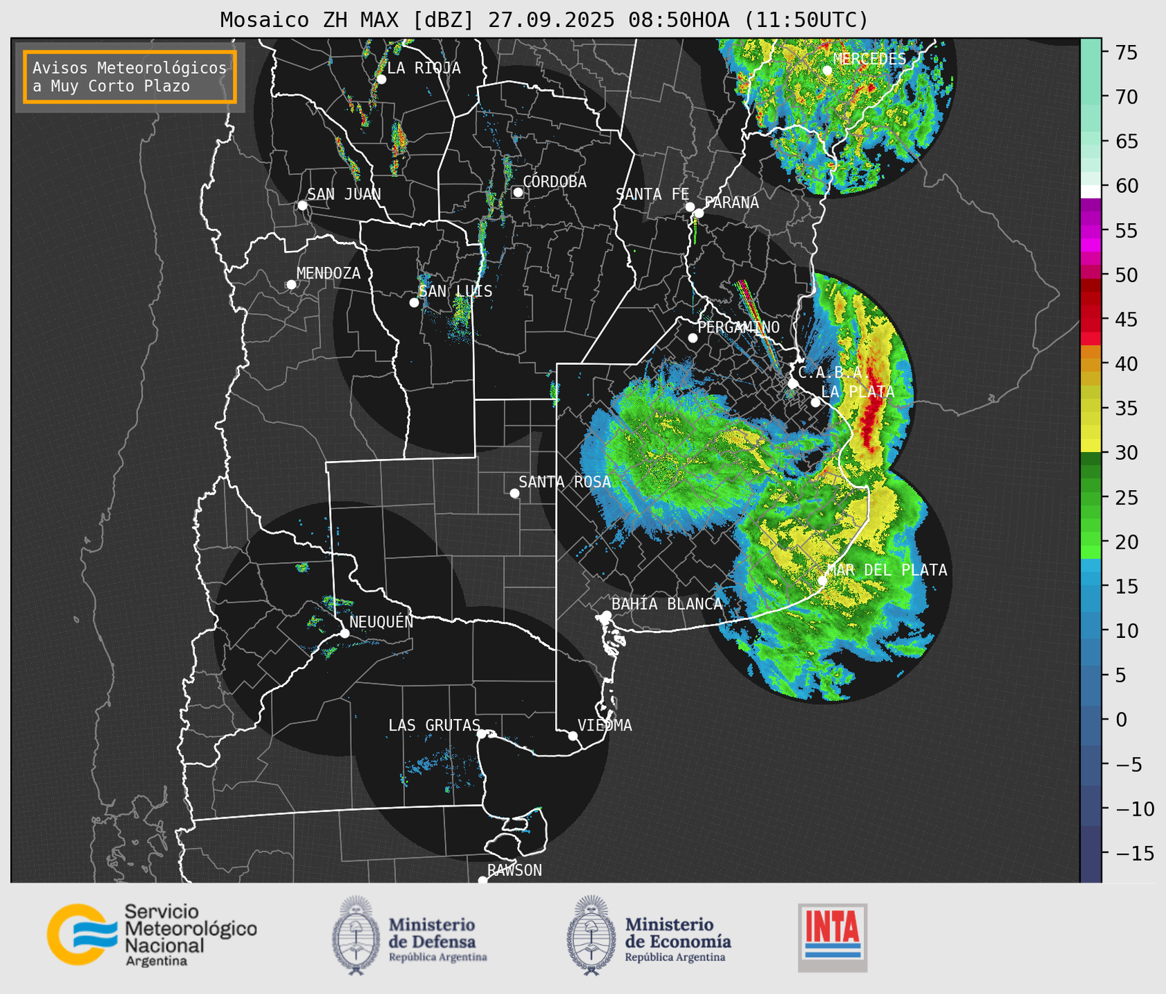1166x994 pixels.
Task: Click the San Luis city marker dot
Action: (414, 303)
